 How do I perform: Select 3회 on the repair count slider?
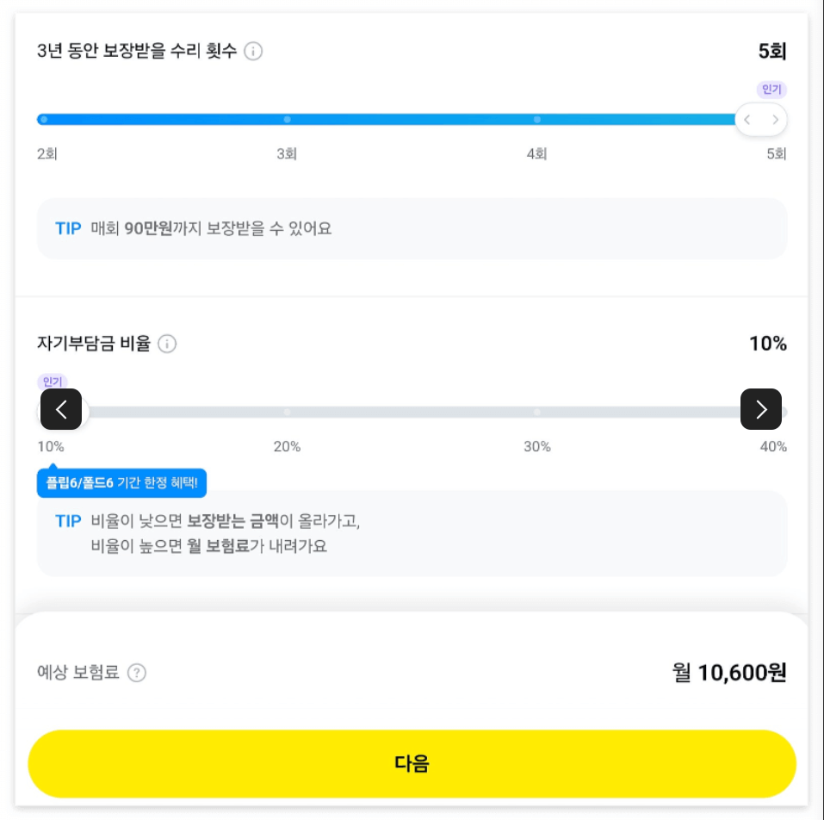coord(287,120)
